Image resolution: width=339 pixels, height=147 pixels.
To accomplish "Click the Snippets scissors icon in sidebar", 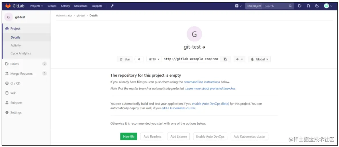I will click(x=7, y=103).
